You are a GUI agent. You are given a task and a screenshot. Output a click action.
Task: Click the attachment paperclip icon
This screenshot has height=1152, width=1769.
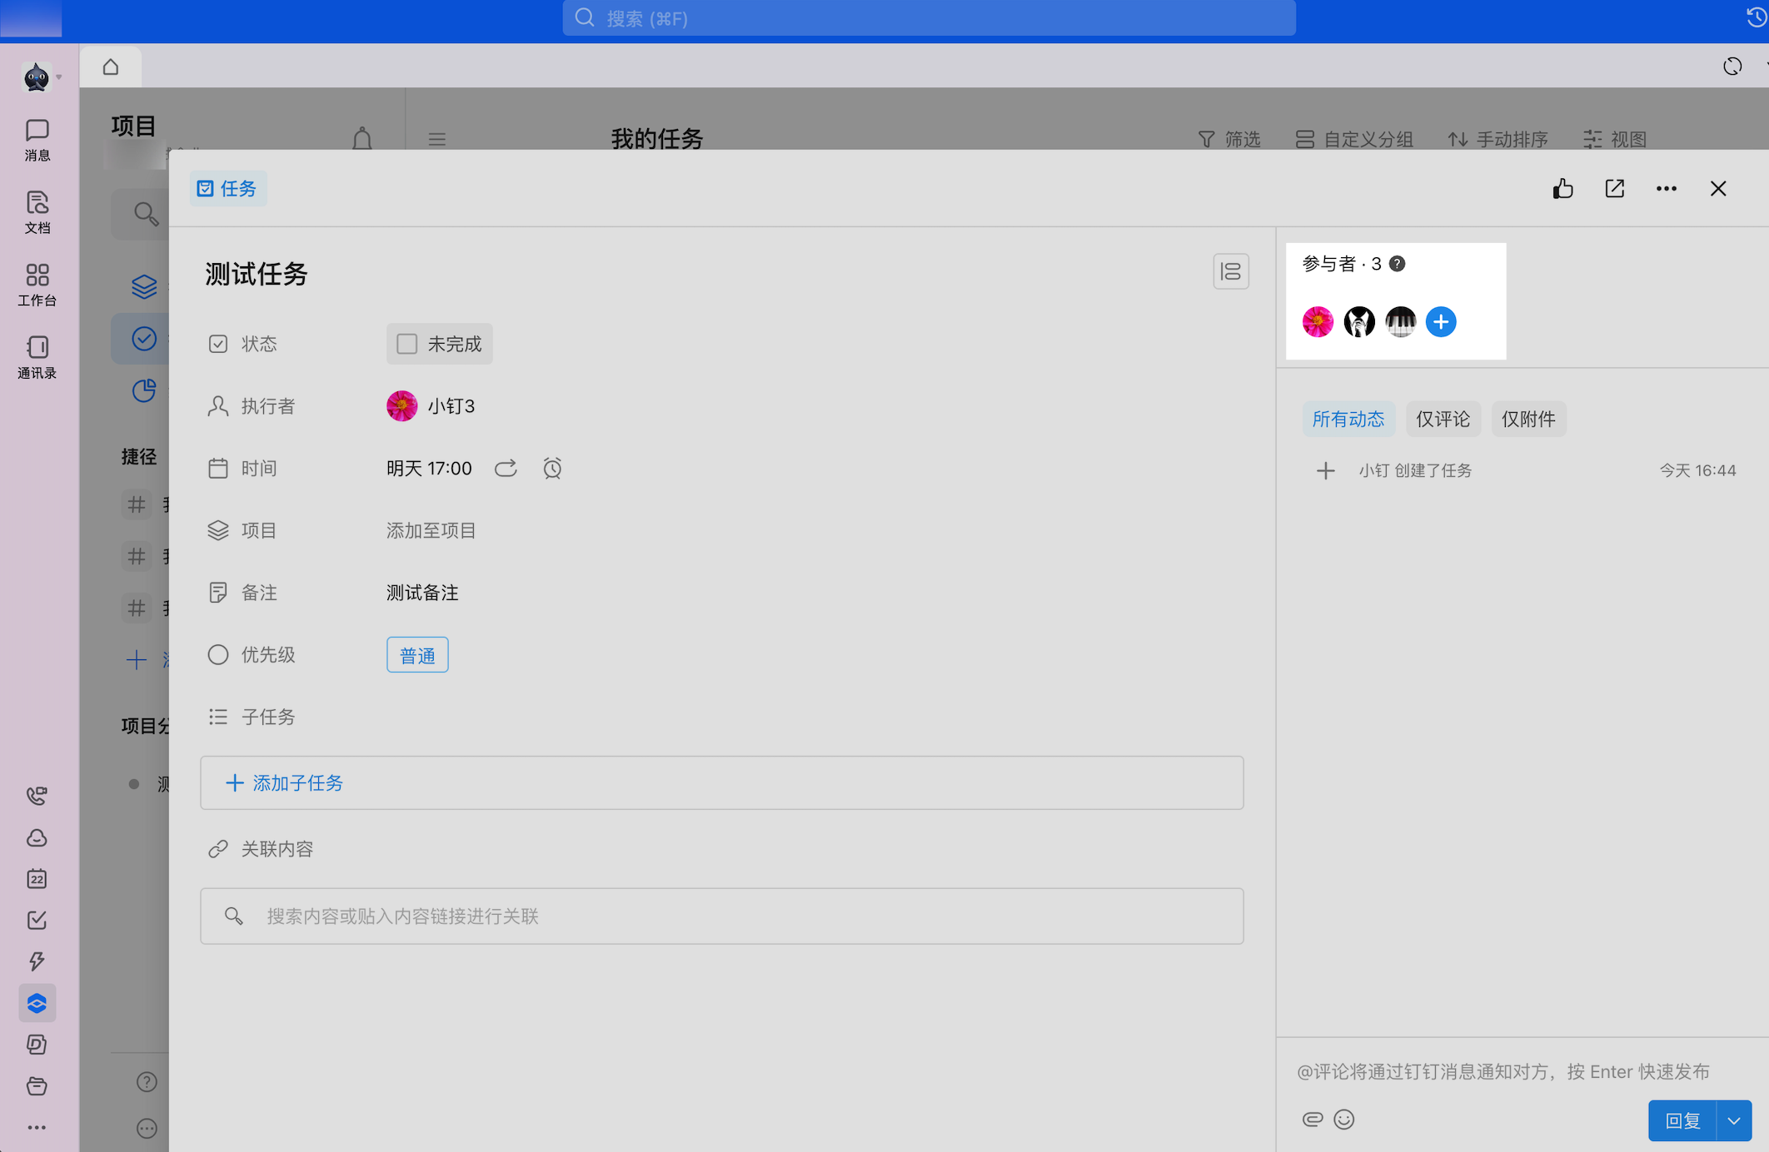tap(1312, 1120)
